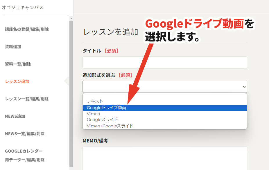269x170 pixels.
Task: Open レッスン一覧/編集/削除 sidebar item
Action: (x=27, y=99)
